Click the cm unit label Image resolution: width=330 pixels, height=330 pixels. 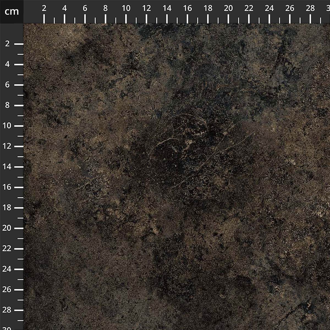12,12
